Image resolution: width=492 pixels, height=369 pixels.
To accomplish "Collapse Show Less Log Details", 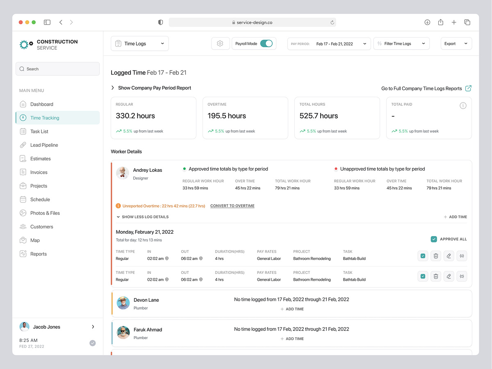I will (142, 217).
